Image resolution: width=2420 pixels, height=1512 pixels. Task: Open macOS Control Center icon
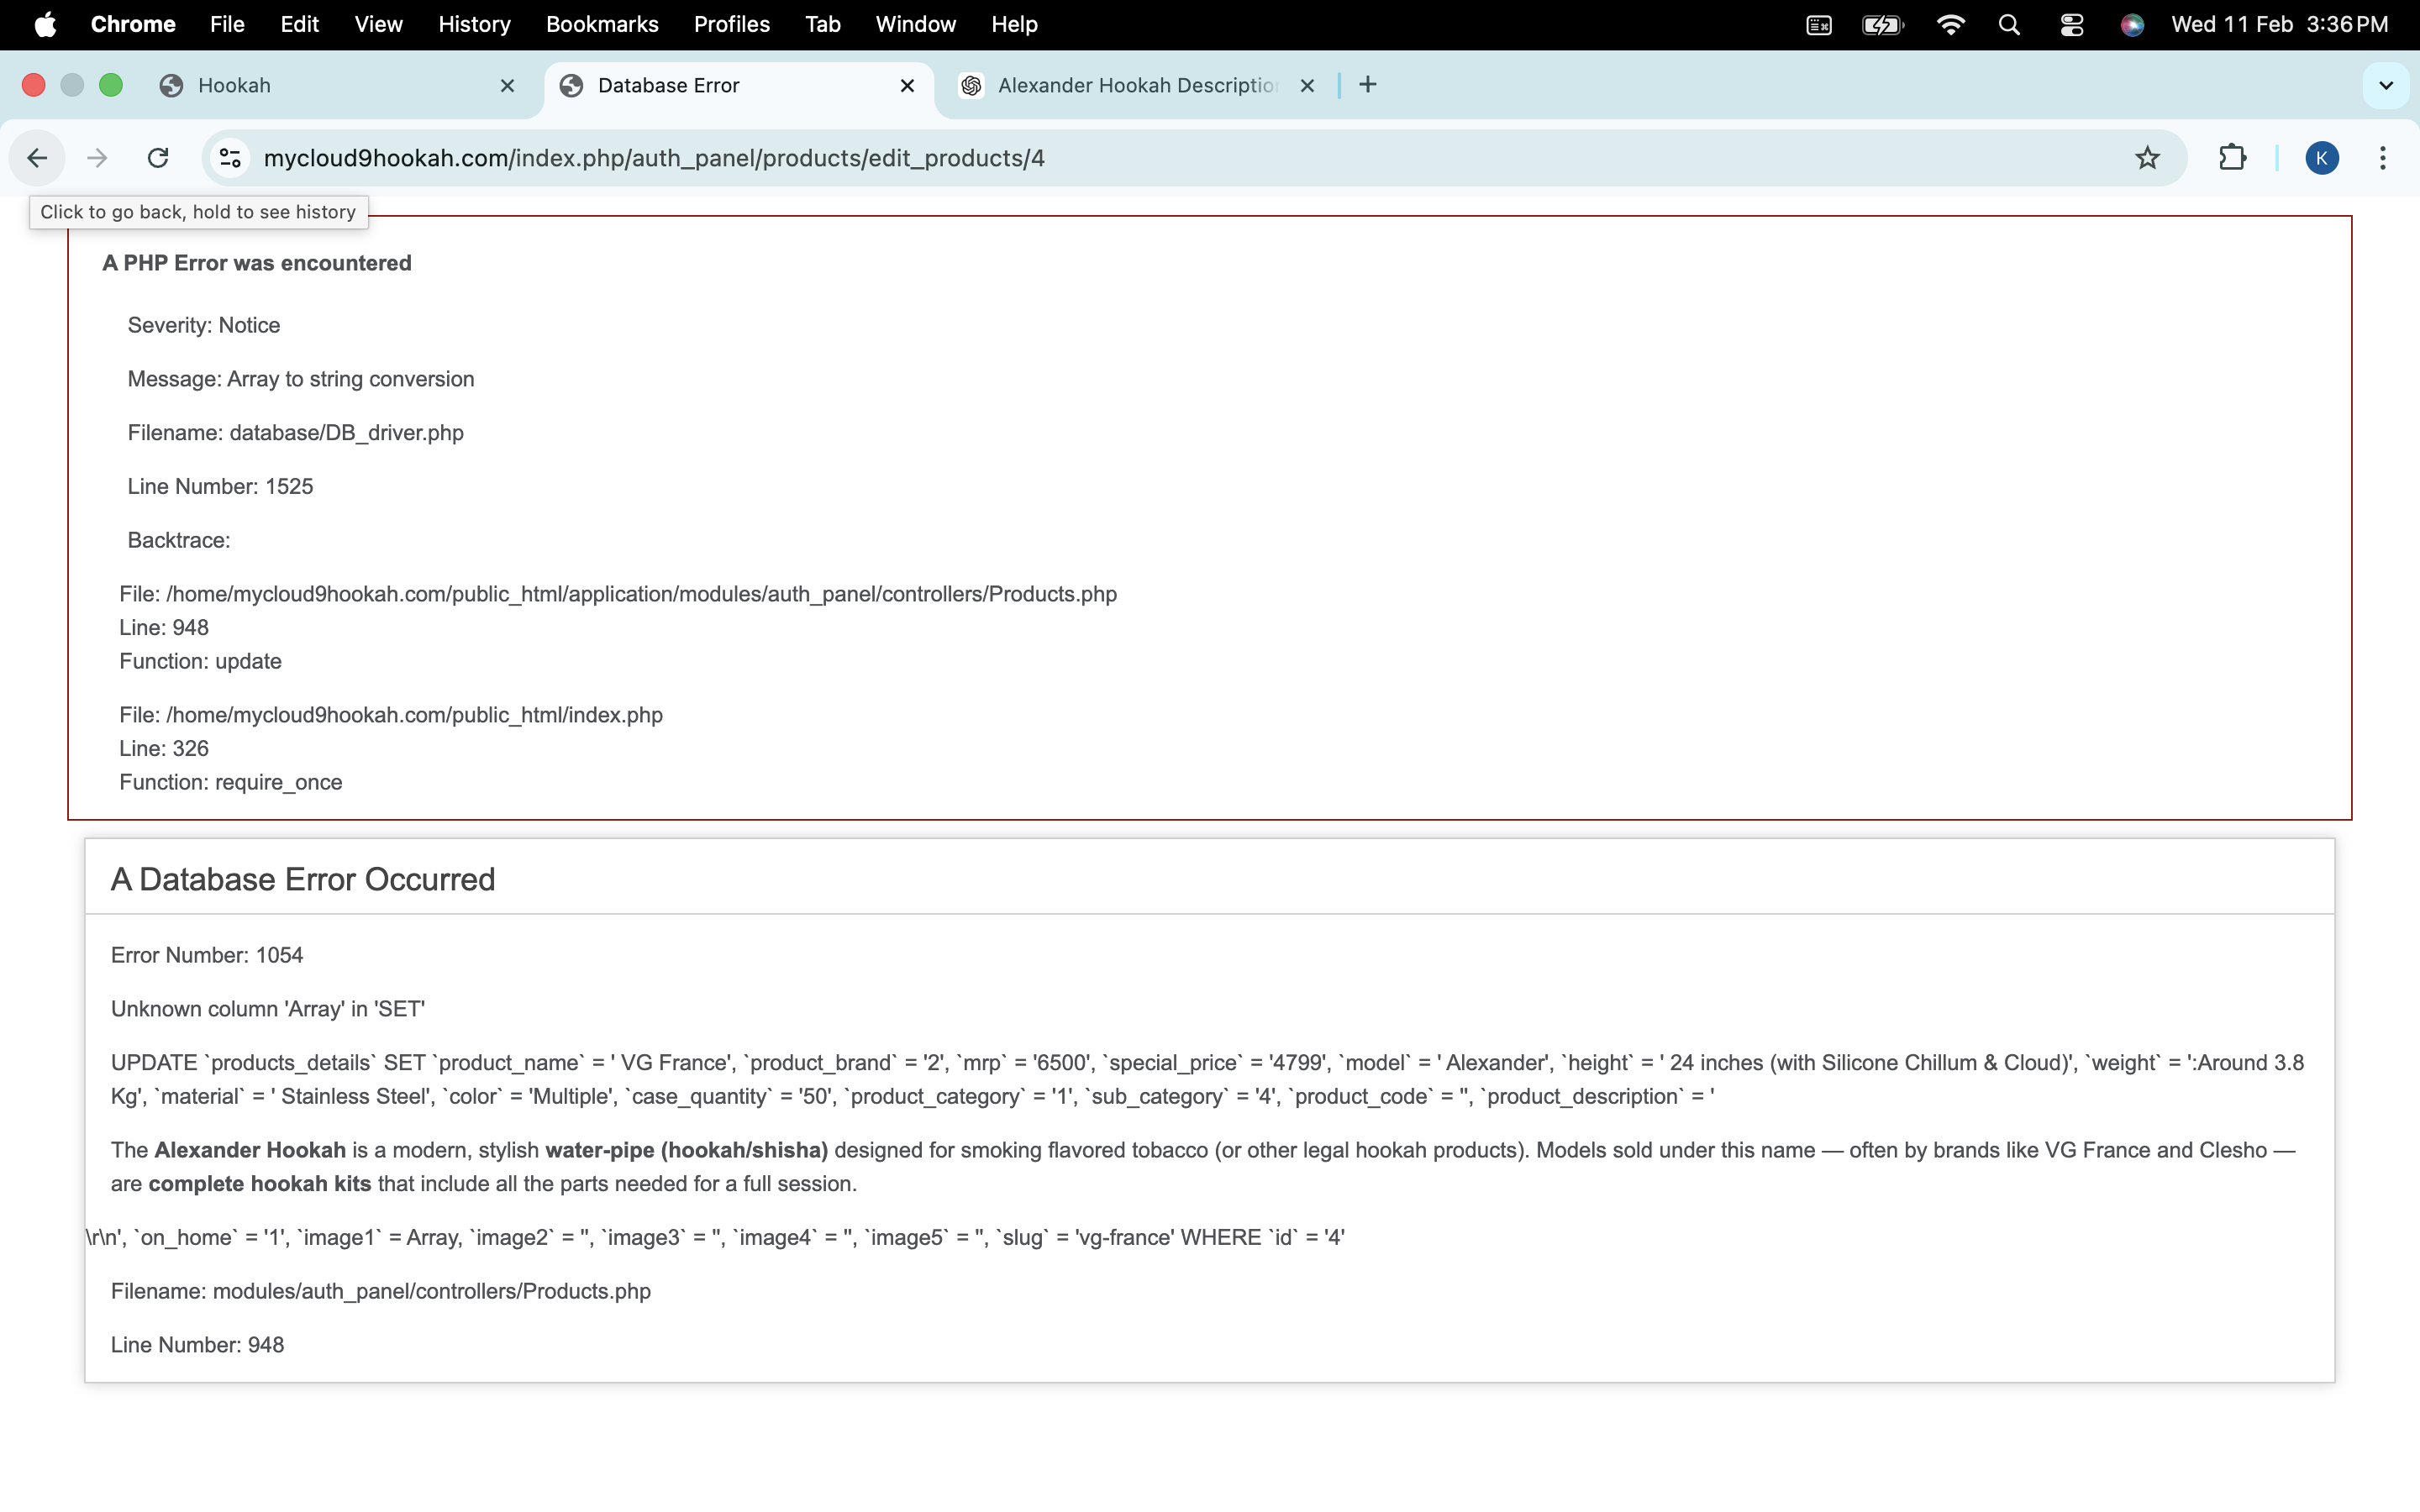click(2071, 24)
